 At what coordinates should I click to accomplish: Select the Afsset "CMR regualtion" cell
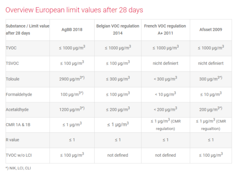coord(211,125)
